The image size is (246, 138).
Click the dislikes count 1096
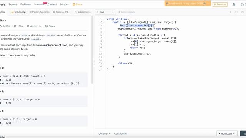click(x=18, y=26)
